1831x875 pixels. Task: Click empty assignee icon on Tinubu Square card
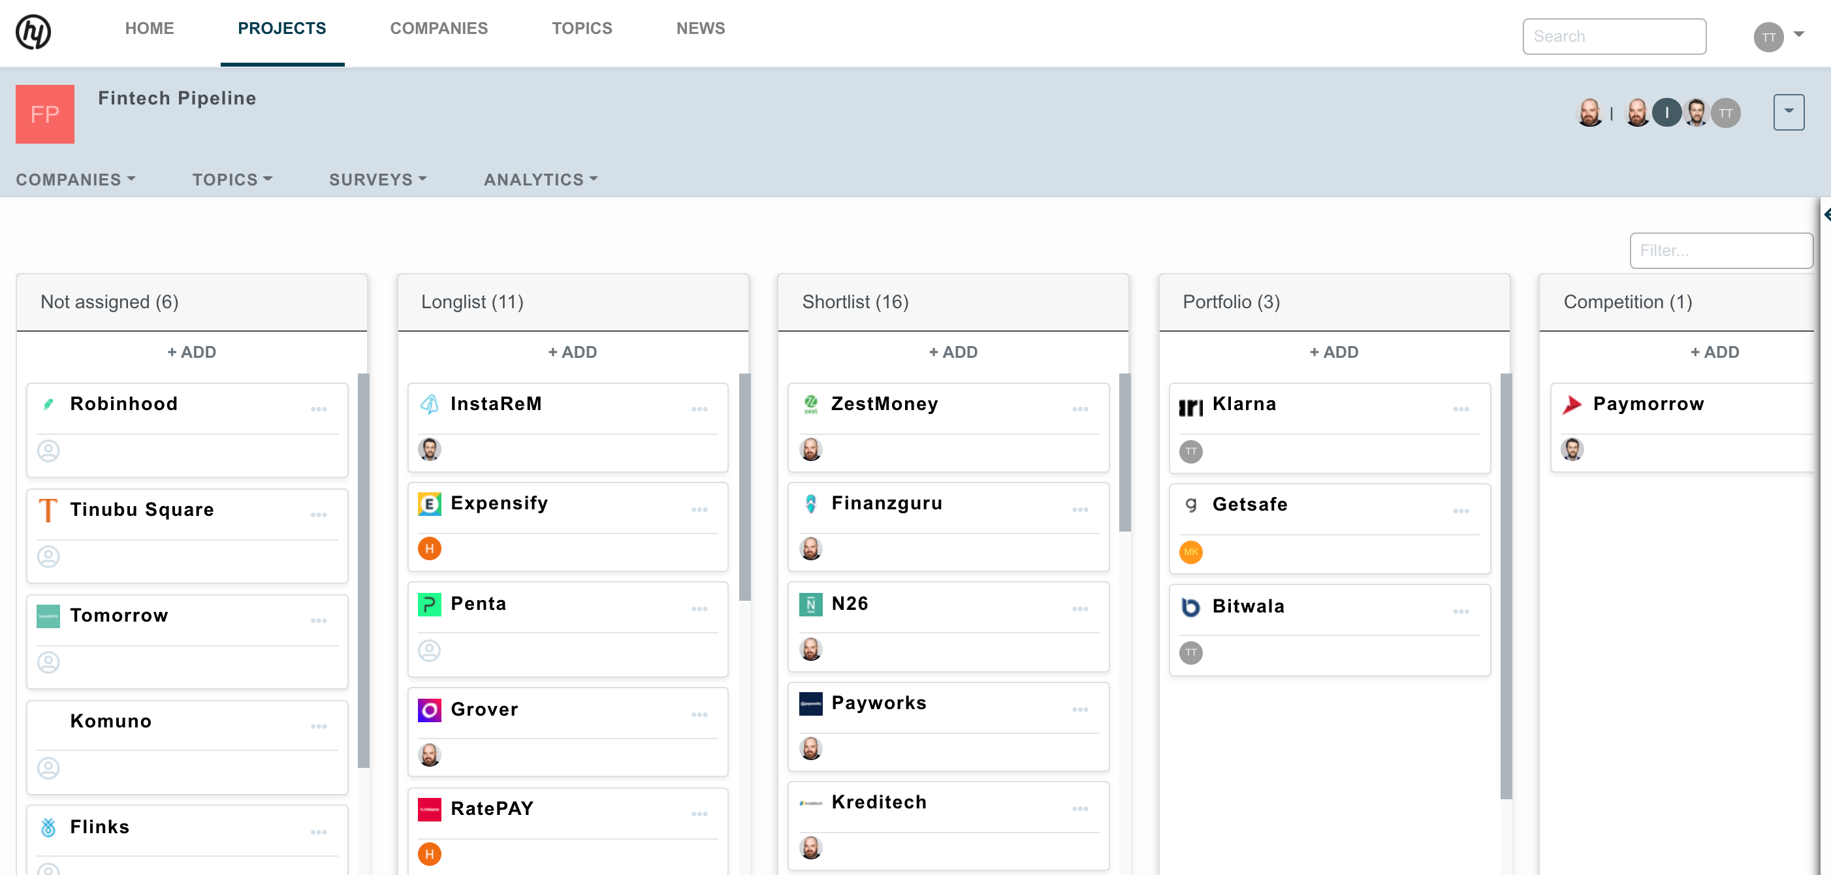[48, 556]
